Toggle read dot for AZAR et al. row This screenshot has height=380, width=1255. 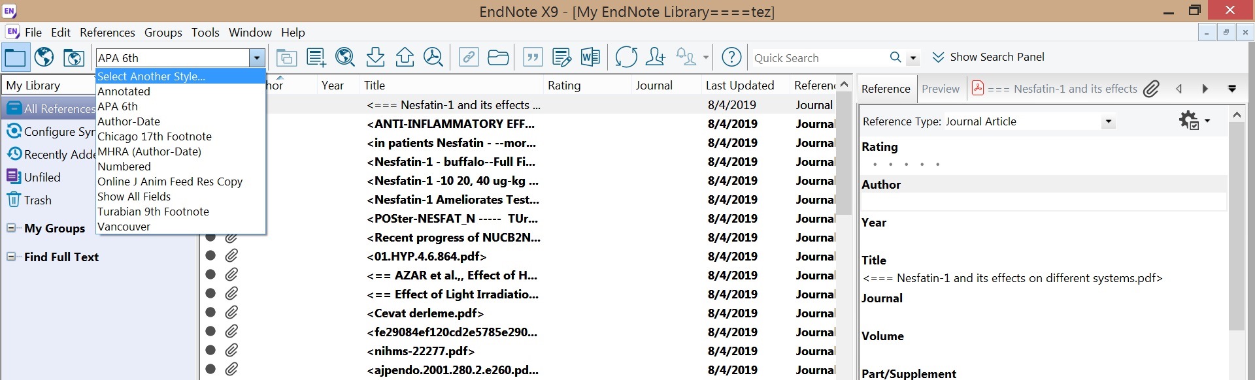[x=210, y=274]
